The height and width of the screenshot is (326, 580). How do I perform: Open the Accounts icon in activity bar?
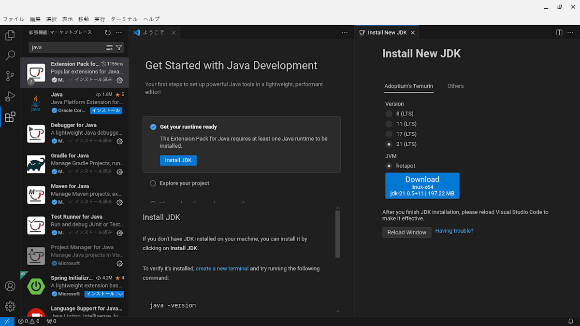10,286
